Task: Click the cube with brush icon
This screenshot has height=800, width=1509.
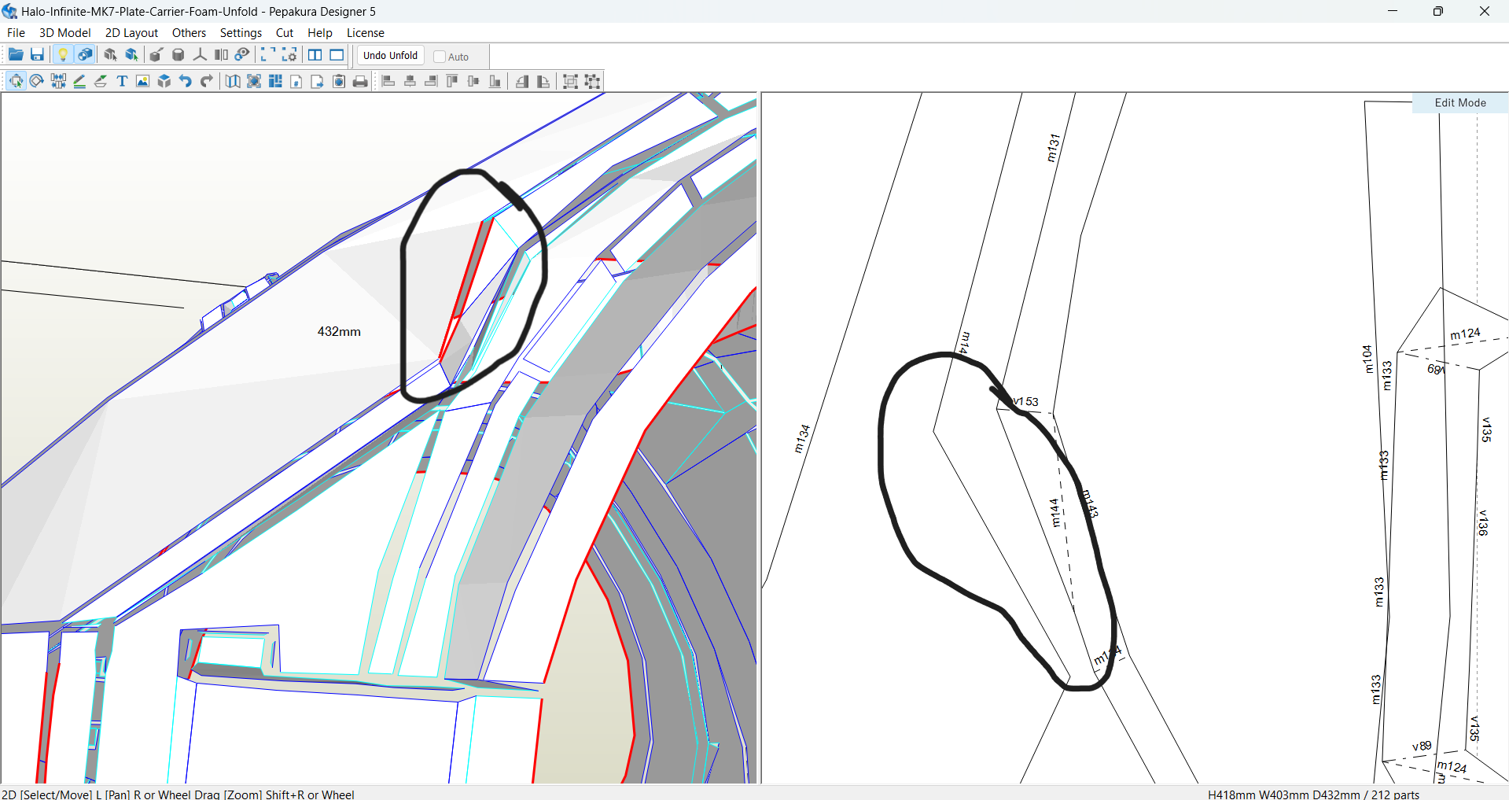Action: [x=156, y=55]
